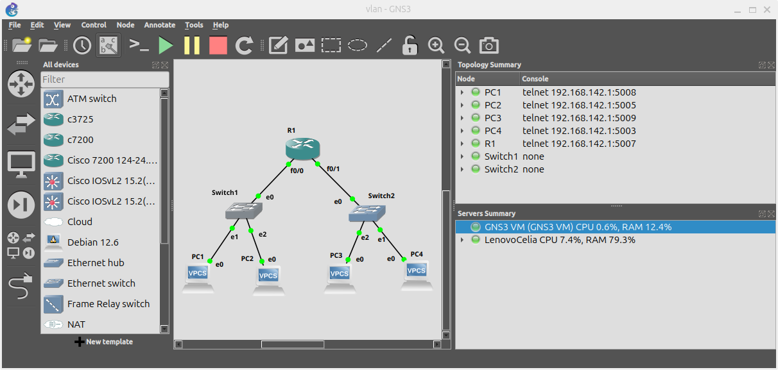Open the Tools menu
778x370 pixels.
pyautogui.click(x=194, y=25)
